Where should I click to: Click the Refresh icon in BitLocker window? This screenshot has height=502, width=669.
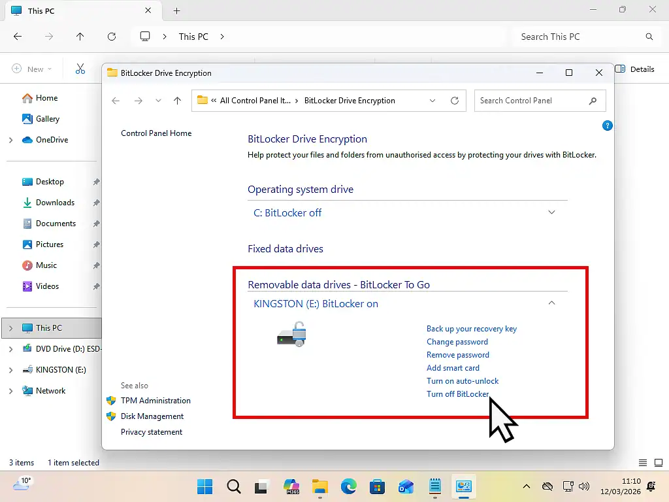[x=455, y=101]
